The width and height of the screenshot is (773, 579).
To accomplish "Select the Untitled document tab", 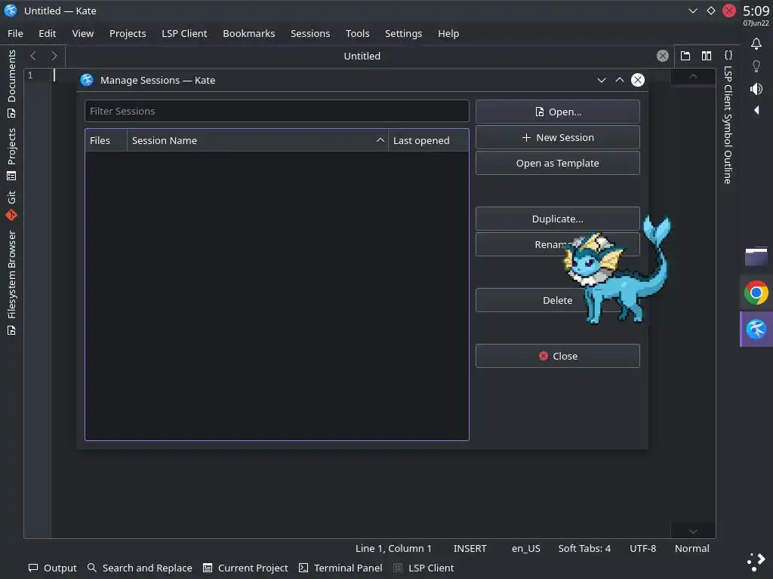I will pyautogui.click(x=362, y=56).
